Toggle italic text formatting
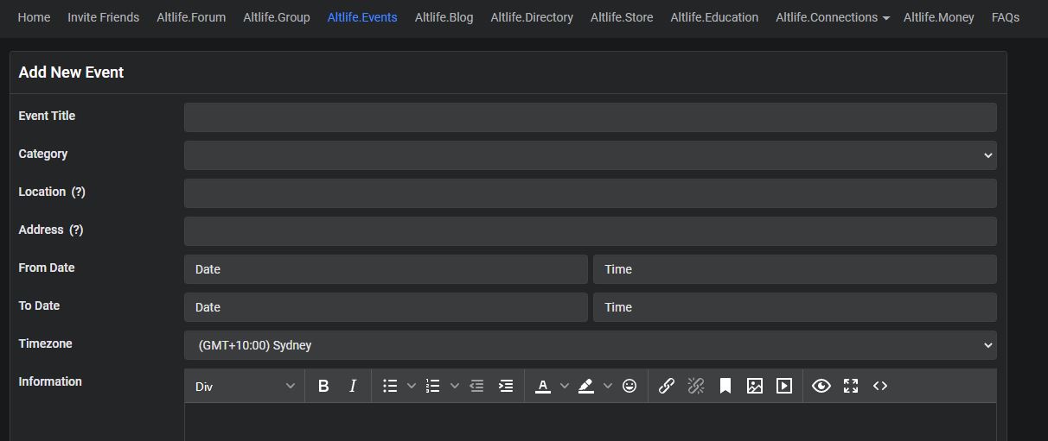This screenshot has height=441, width=1048. coord(353,387)
